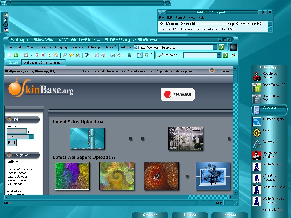291x218 pixels.
Task: Open the Favorites menu in SlimBrowser
Action: [x=44, y=47]
